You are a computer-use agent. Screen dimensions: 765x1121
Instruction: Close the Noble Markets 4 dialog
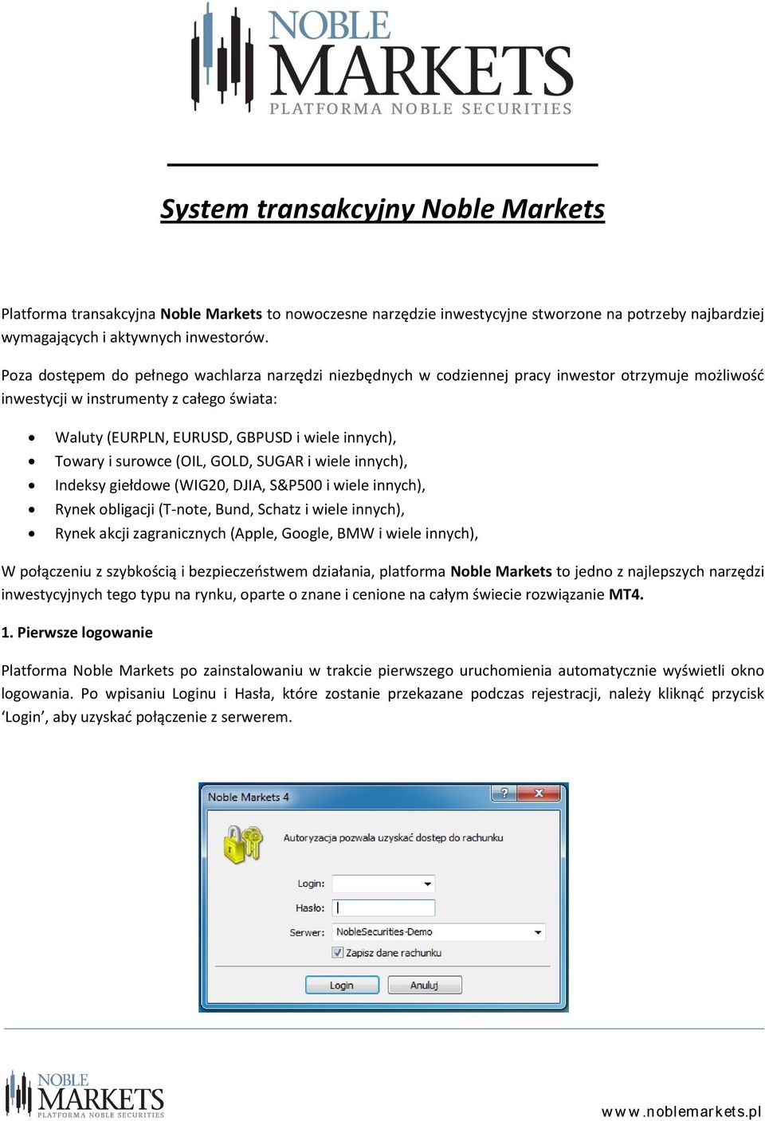tap(539, 793)
